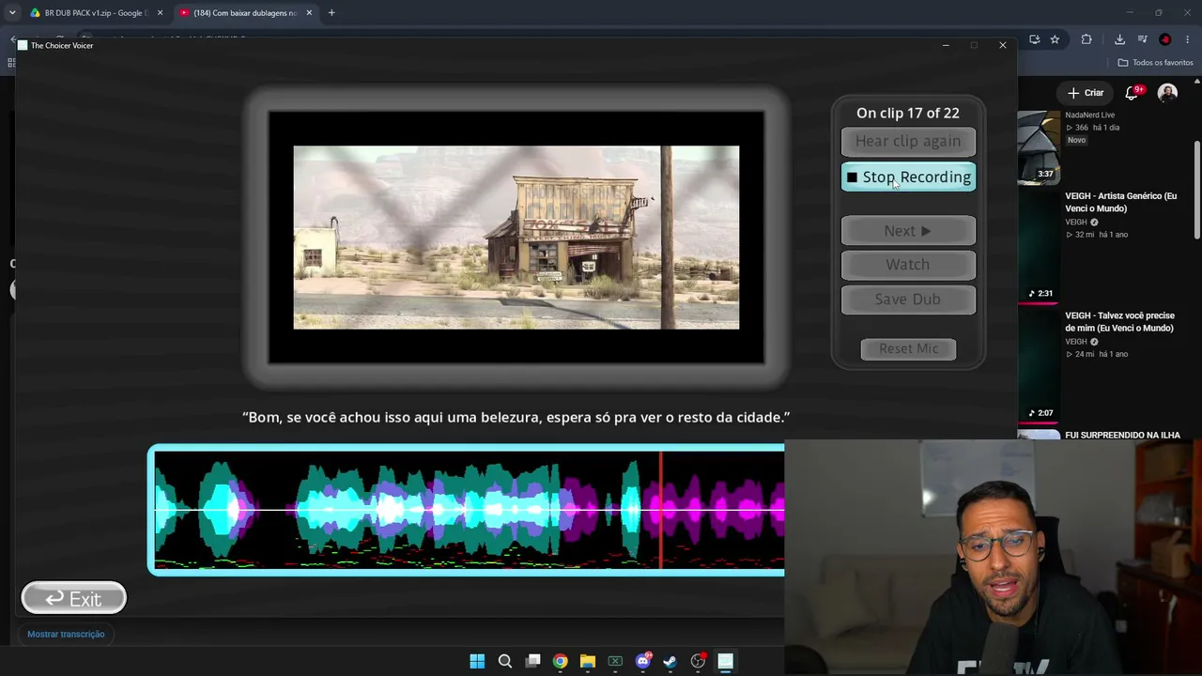Click the Choicer Voicer taskbar icon
Screen dimensions: 1202x676
click(725, 661)
